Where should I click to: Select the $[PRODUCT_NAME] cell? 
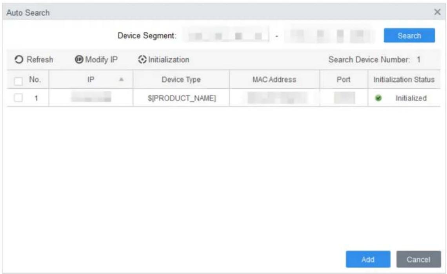(x=182, y=98)
